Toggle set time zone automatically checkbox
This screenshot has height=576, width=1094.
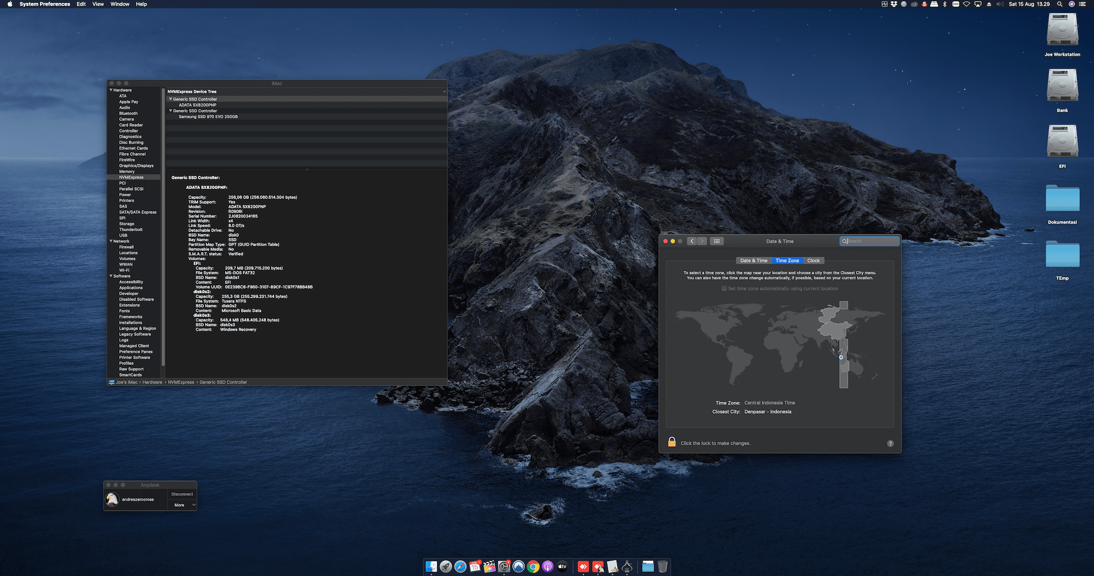pyautogui.click(x=724, y=289)
